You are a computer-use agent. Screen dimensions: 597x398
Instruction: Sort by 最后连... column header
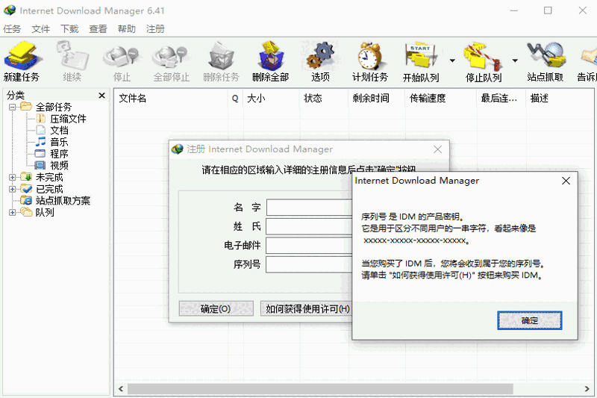pos(501,99)
